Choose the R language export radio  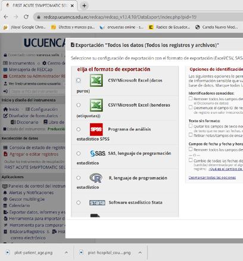pyautogui.click(x=79, y=178)
